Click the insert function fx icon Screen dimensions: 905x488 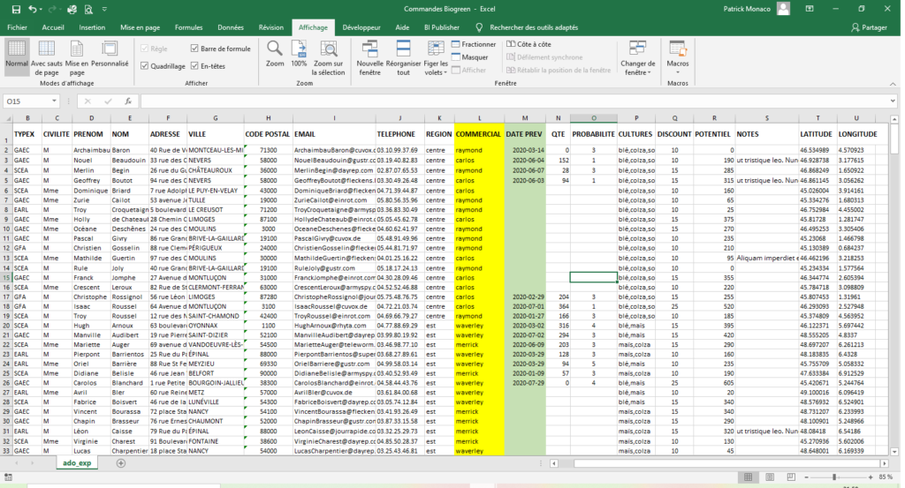(128, 101)
